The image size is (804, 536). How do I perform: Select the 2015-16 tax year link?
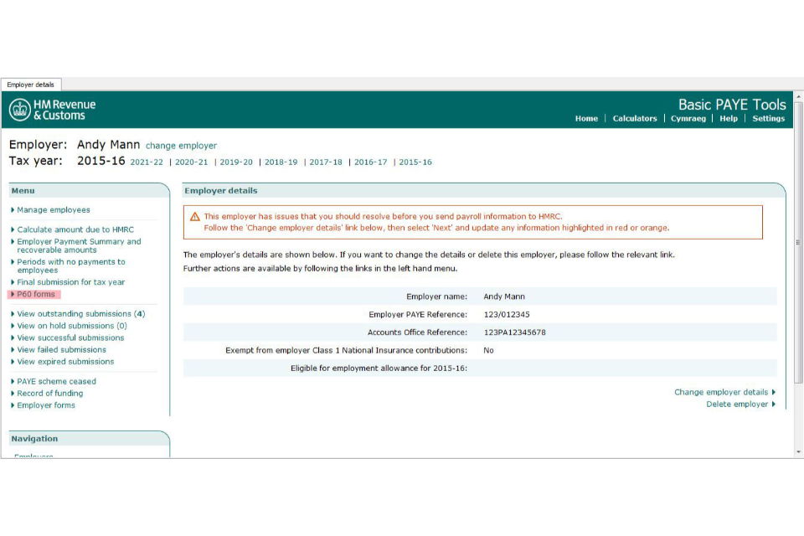[415, 162]
